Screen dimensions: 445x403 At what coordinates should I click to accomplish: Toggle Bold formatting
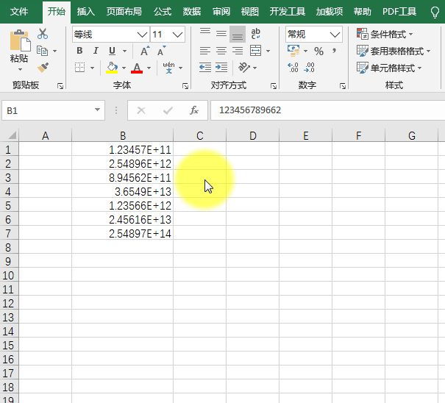79,51
